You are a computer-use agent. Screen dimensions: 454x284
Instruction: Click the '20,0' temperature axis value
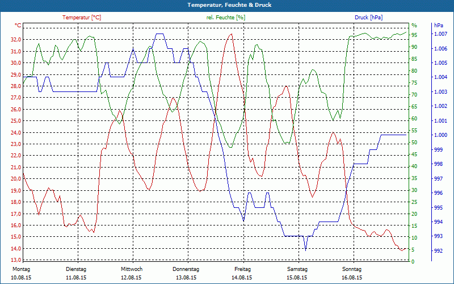click(x=16, y=179)
